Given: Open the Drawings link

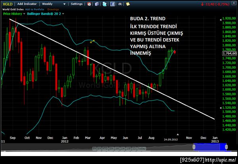Looking at the screenshot, I should [x=53, y=9].
